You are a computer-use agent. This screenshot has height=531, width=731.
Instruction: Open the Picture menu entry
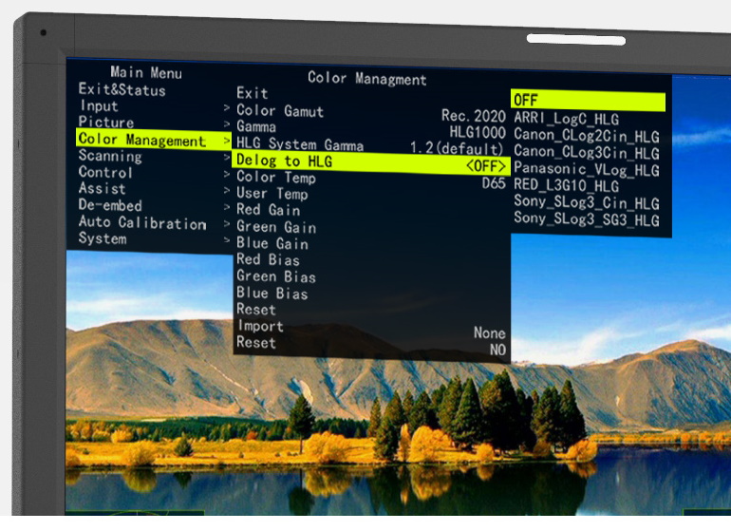(106, 123)
